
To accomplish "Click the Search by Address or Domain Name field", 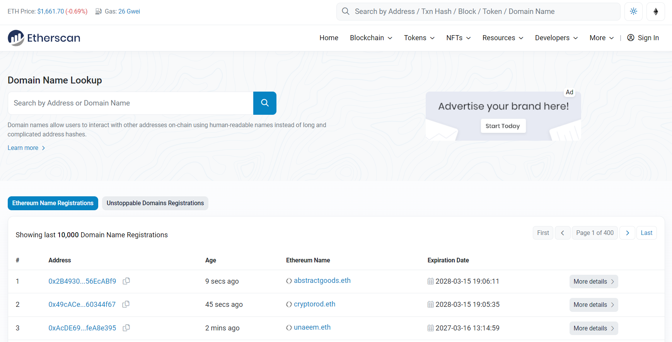I will click(131, 103).
